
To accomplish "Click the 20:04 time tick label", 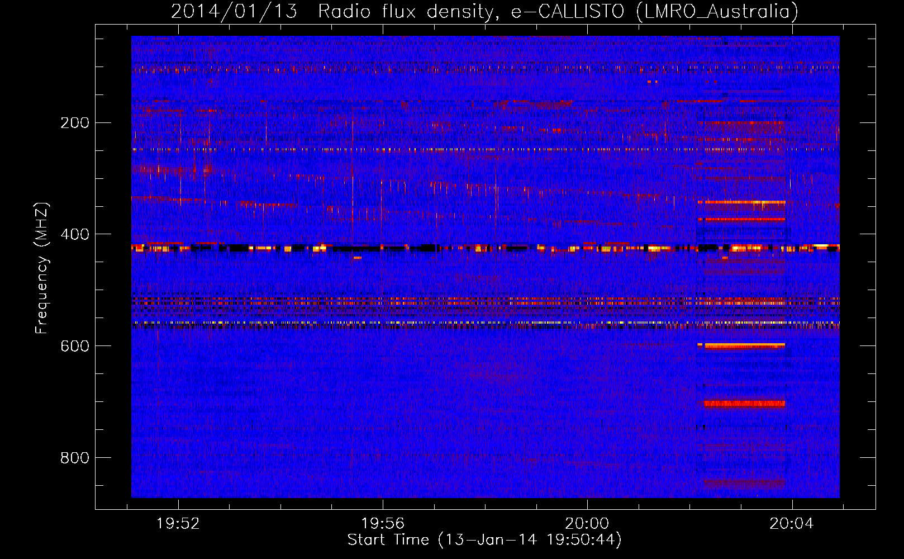I will (x=792, y=524).
